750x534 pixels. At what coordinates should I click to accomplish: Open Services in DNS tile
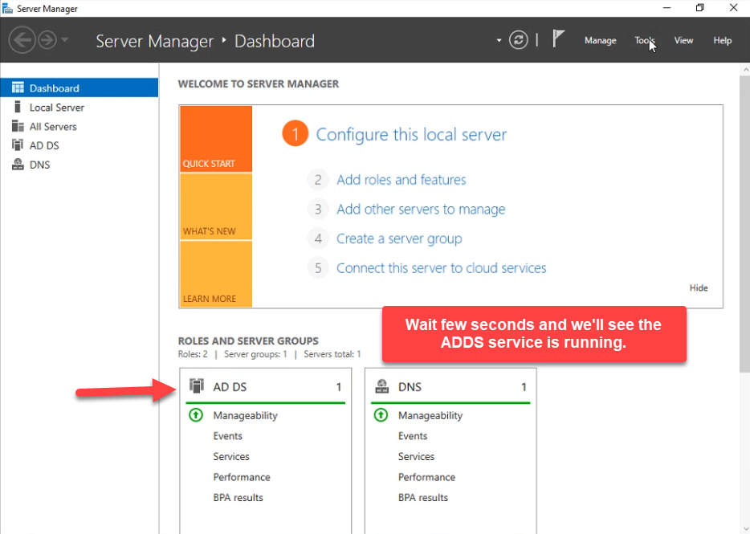(x=416, y=456)
